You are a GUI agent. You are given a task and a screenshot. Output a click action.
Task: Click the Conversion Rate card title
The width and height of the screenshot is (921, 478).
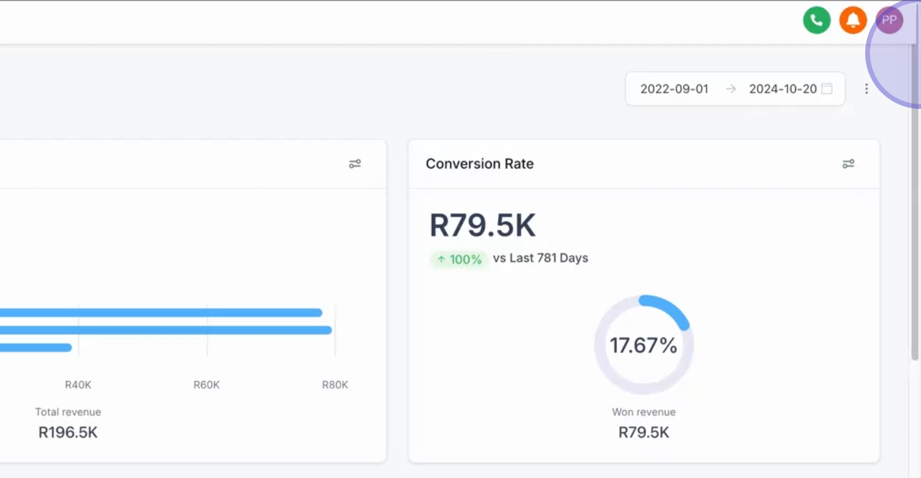tap(479, 164)
